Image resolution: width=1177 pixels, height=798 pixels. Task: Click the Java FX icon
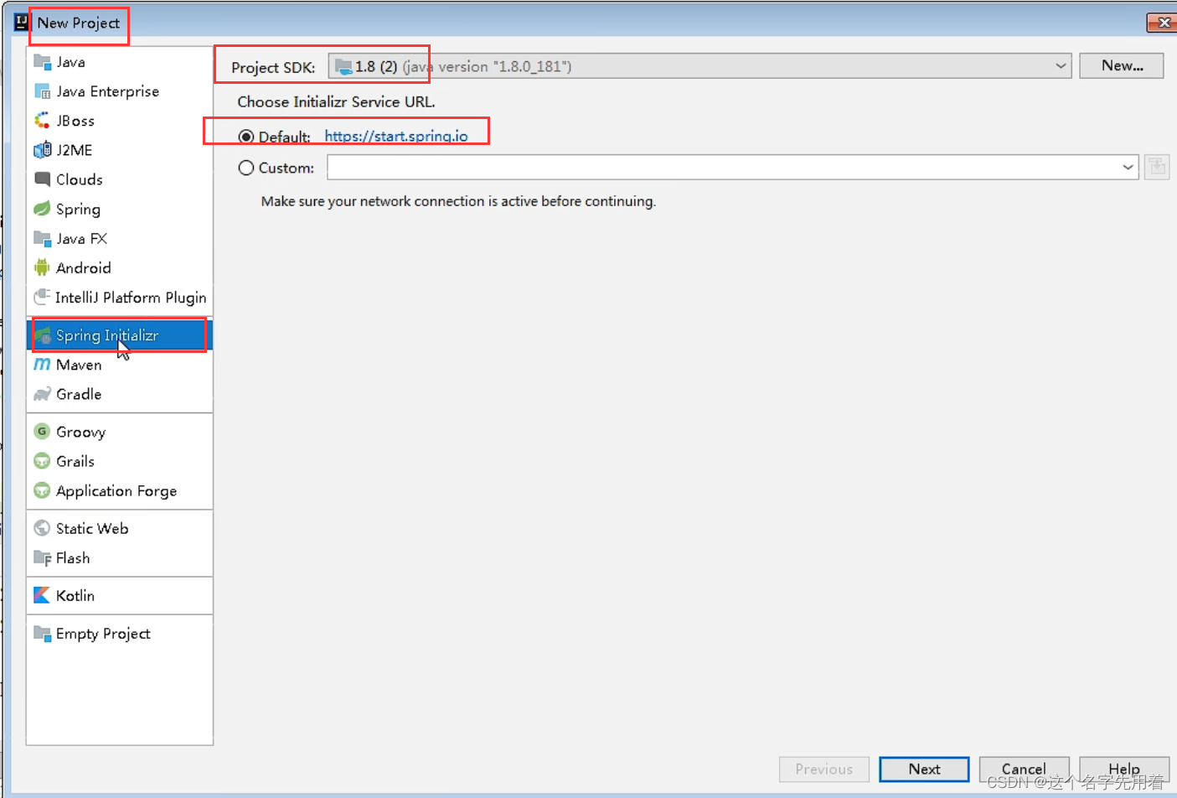(42, 238)
